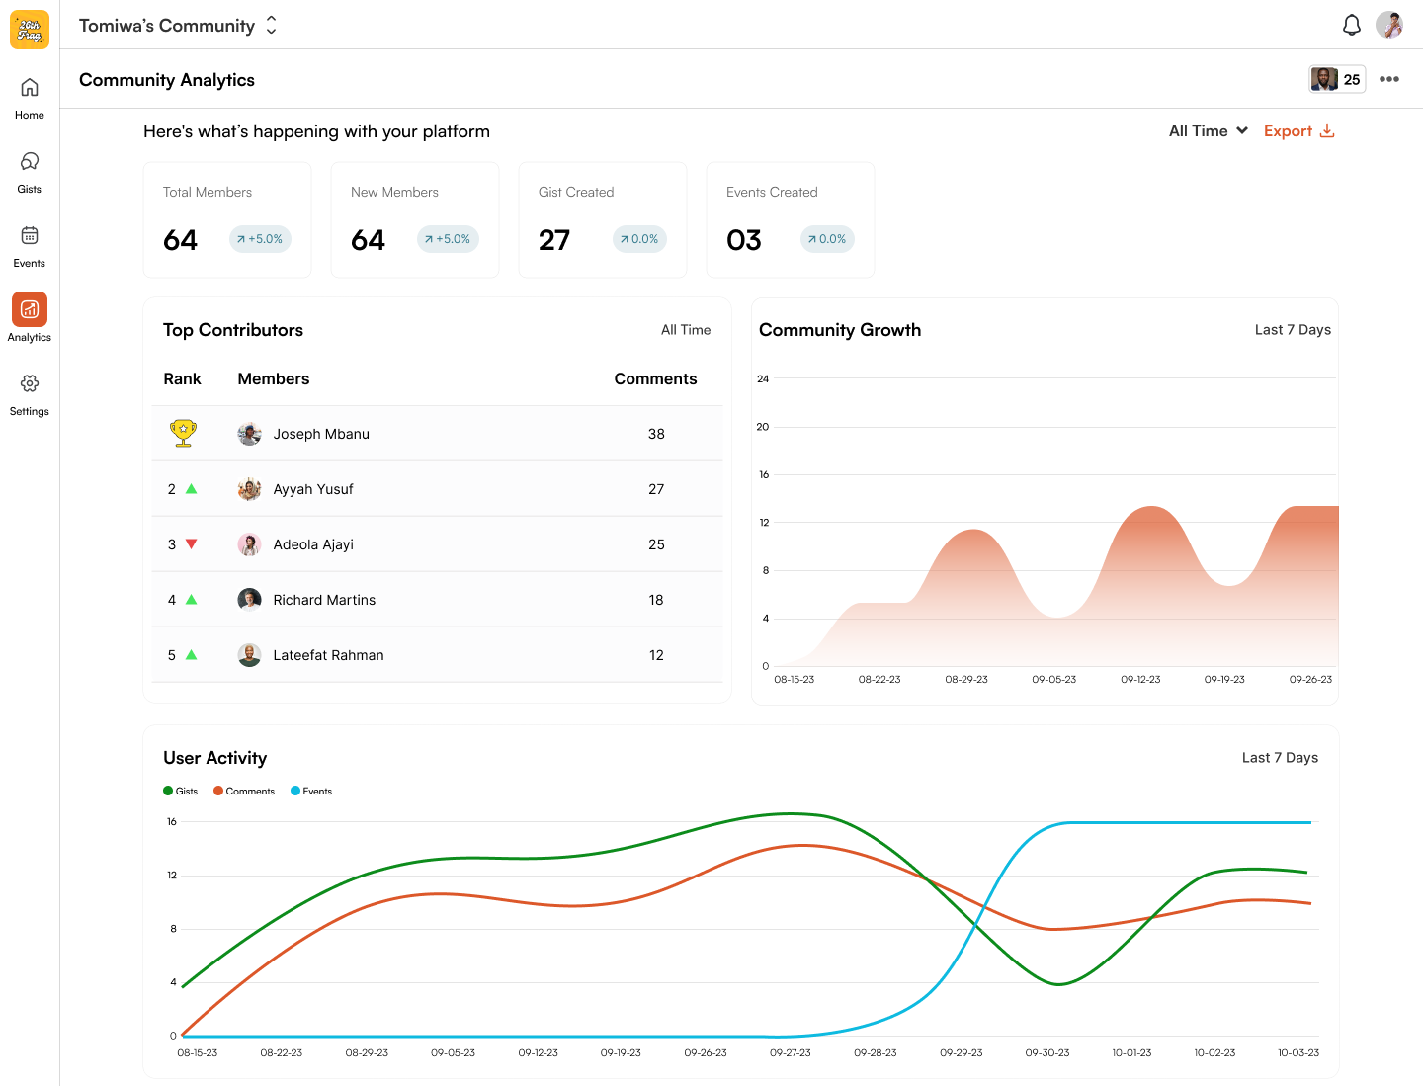This screenshot has height=1086, width=1423.
Task: Open Settings via the gear icon
Action: 29,385
